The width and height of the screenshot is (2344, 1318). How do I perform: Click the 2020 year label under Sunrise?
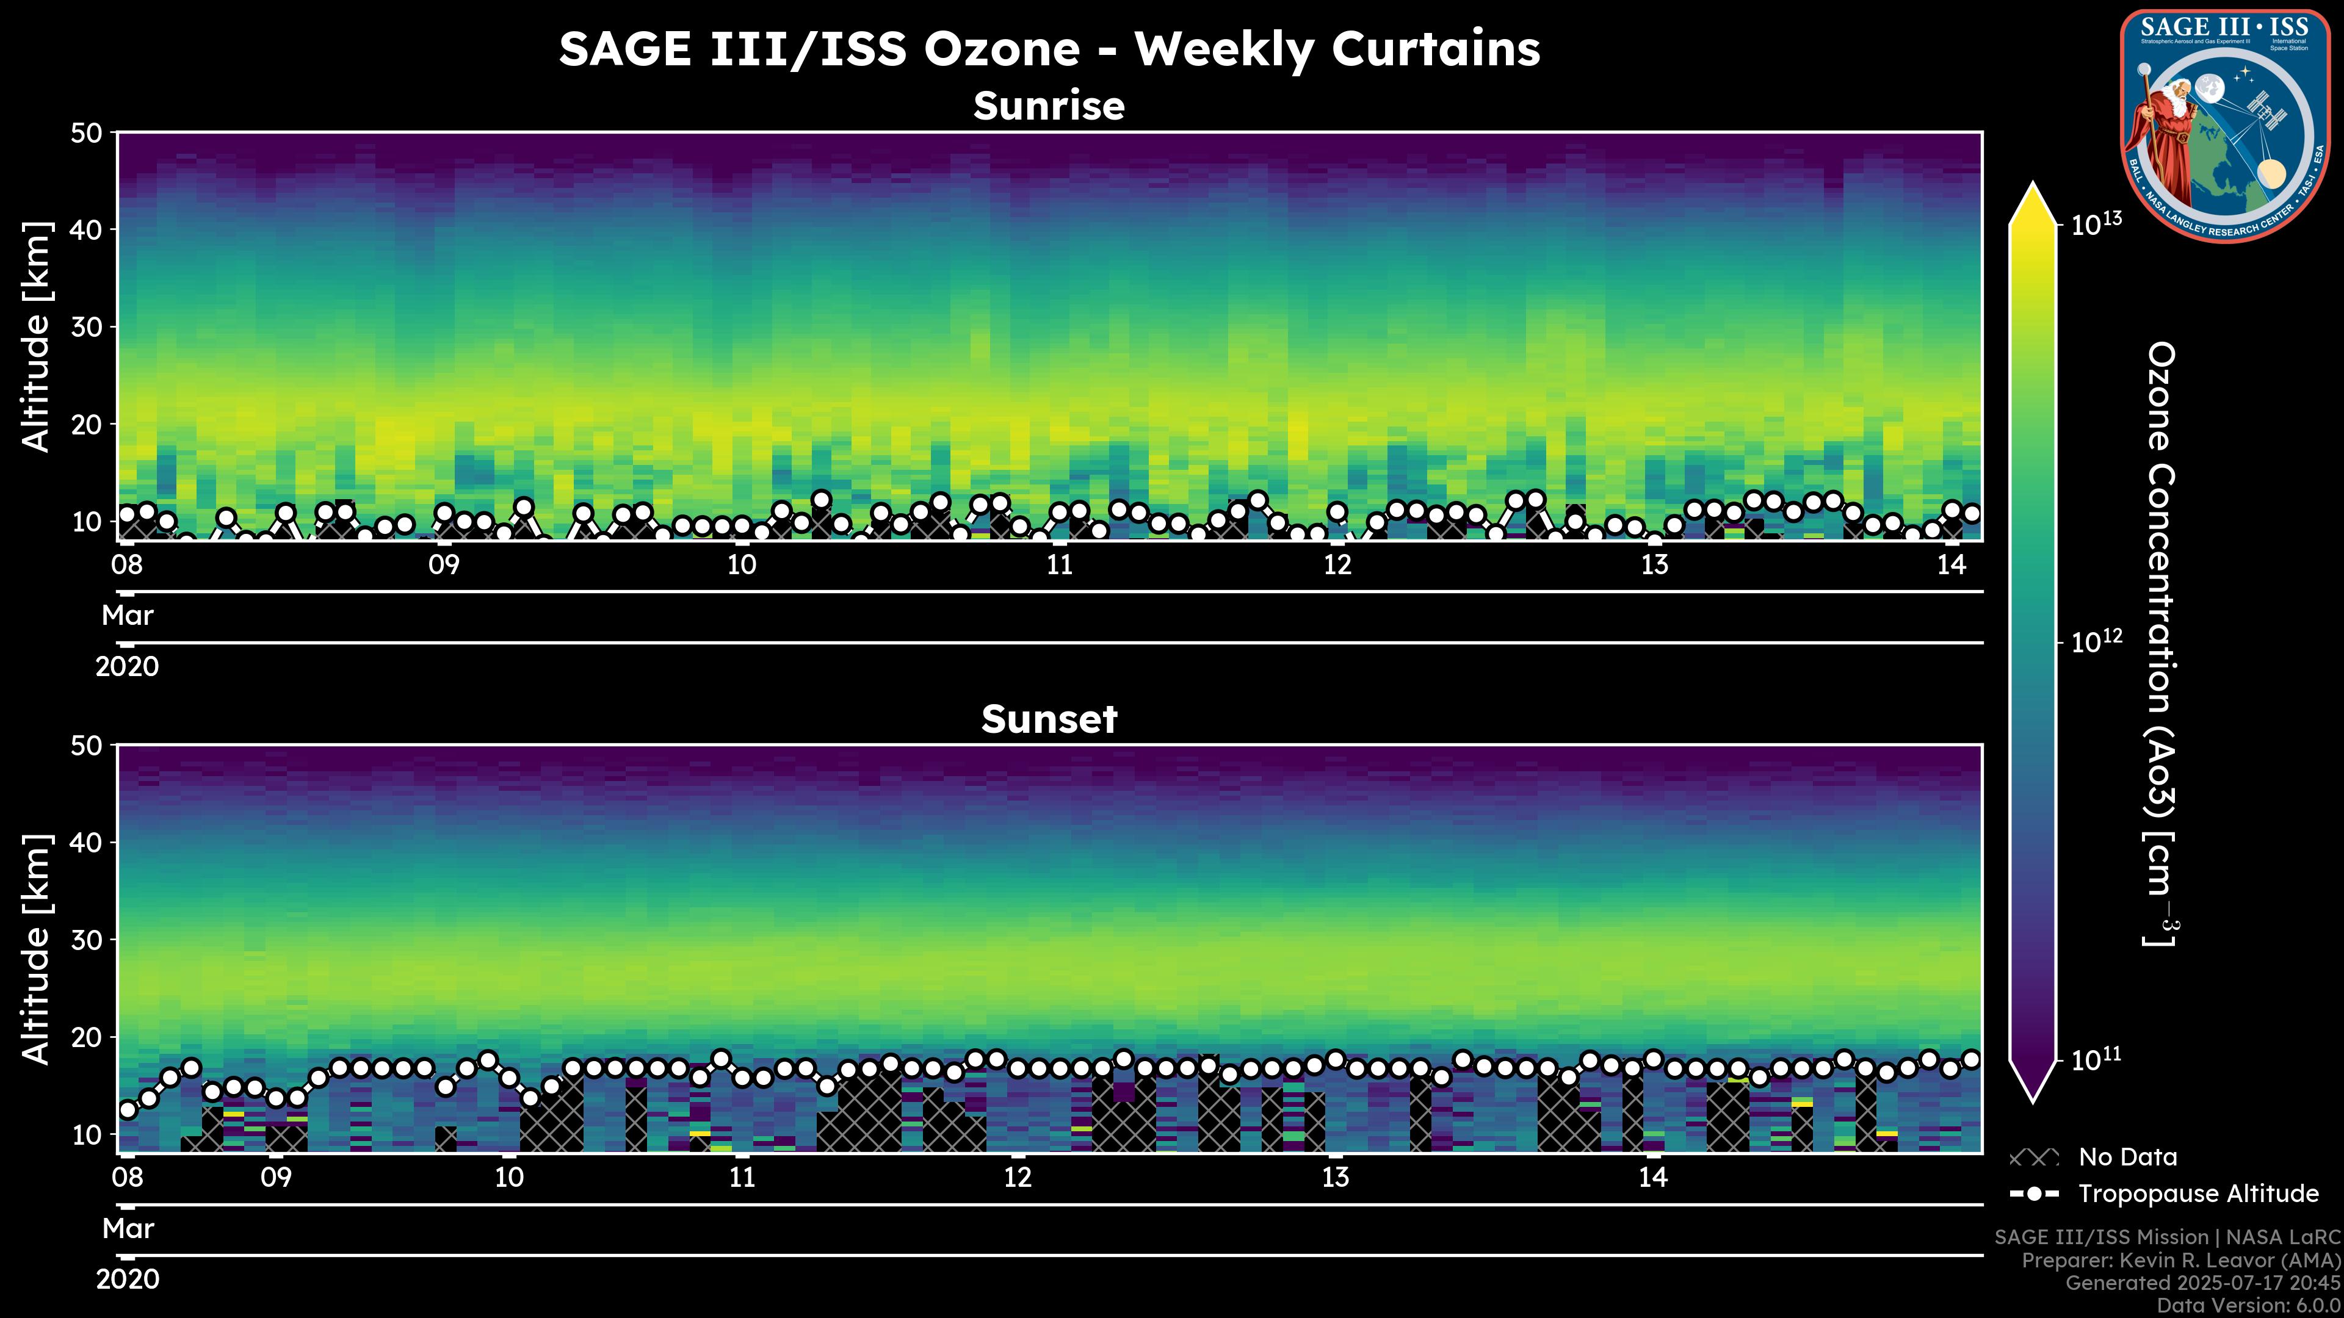(x=128, y=667)
